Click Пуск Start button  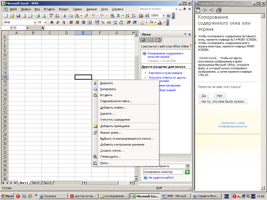tap(7, 196)
